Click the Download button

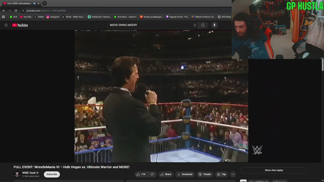point(185,174)
